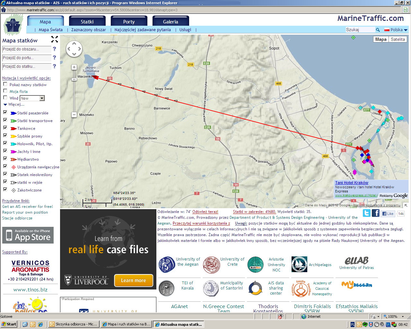This screenshot has width=411, height=329.
Task: Switch map view to Satelita
Action: pos(398,39)
